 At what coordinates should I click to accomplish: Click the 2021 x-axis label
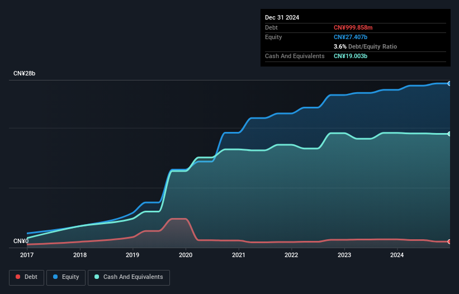coord(239,255)
